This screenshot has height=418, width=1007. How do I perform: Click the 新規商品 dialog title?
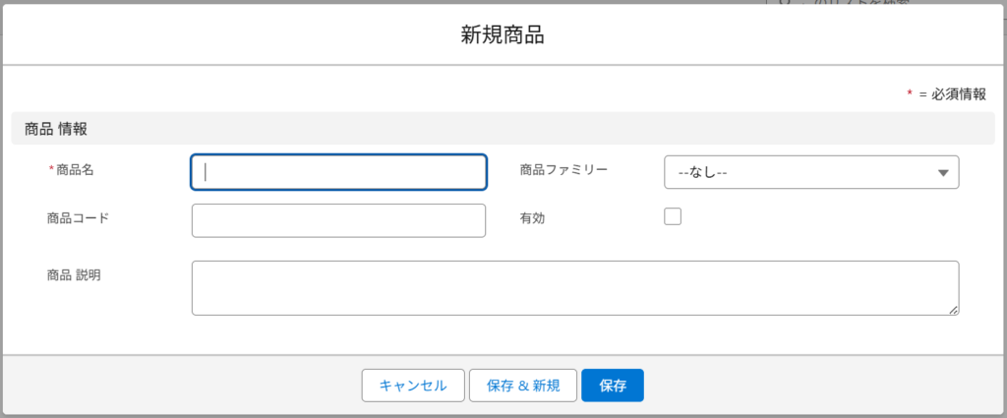point(503,35)
